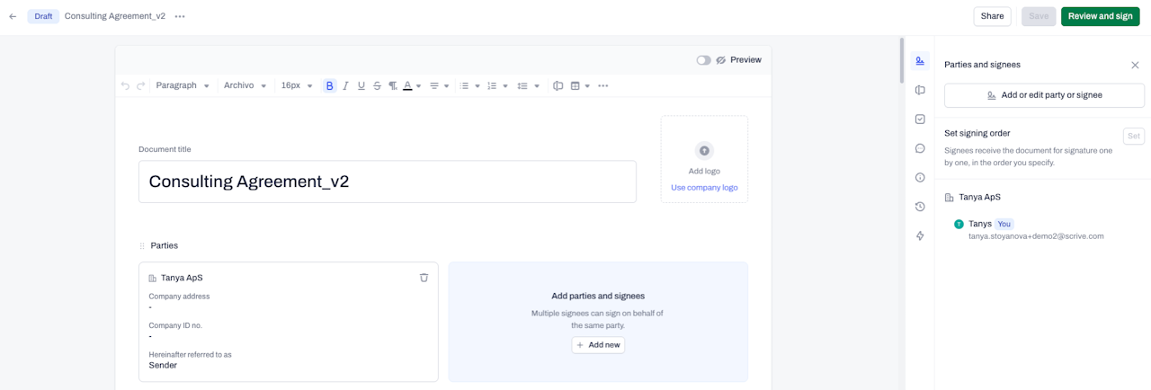Image resolution: width=1151 pixels, height=390 pixels.
Task: Open the Archivo font dropdown
Action: tap(245, 85)
